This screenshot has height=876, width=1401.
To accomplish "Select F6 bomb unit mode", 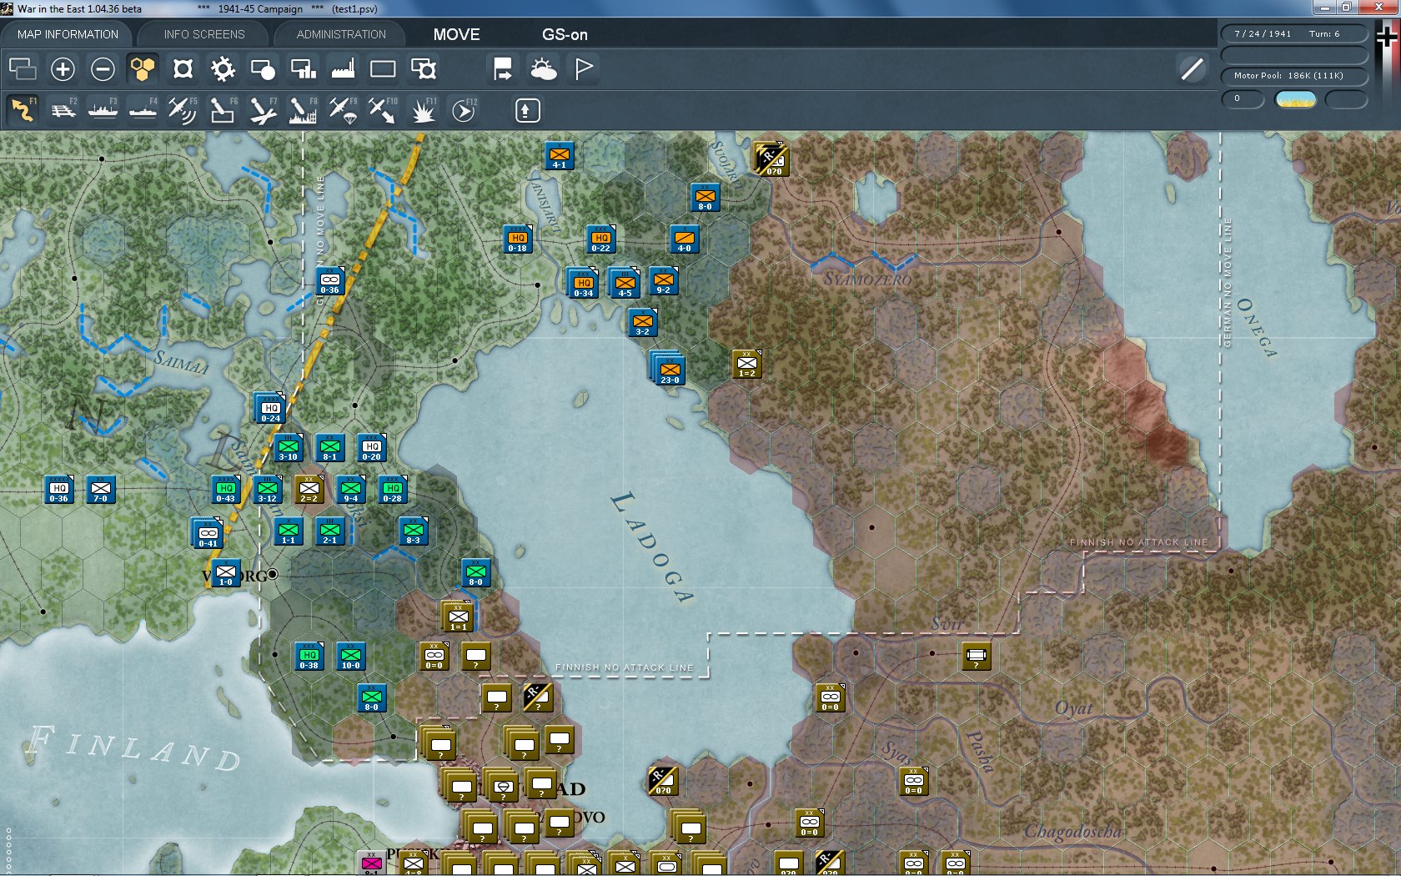I will pyautogui.click(x=223, y=110).
